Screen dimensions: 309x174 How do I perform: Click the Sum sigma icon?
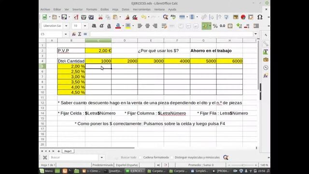pyautogui.click(x=80, y=34)
